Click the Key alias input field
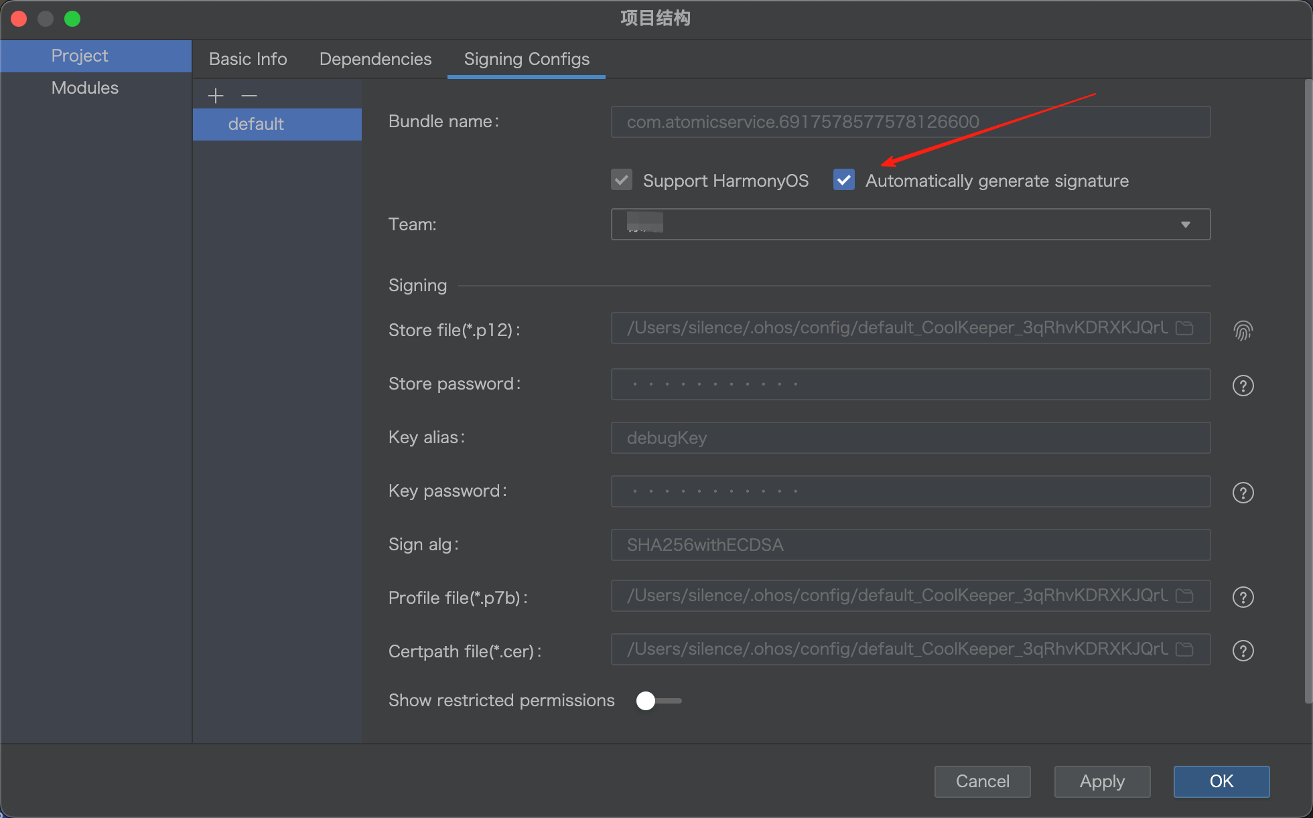 [910, 438]
